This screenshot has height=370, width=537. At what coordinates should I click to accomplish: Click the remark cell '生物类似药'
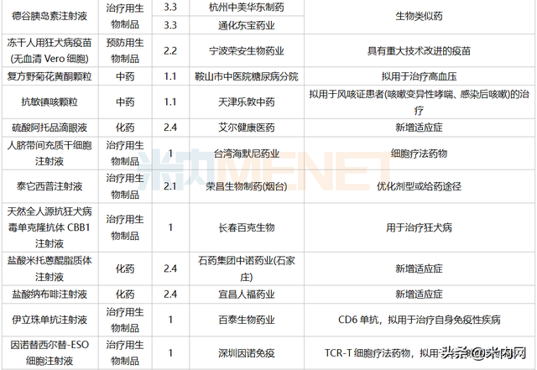coord(420,16)
